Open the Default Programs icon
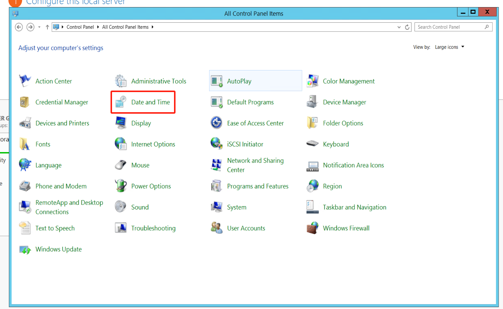The image size is (503, 309). point(217,102)
